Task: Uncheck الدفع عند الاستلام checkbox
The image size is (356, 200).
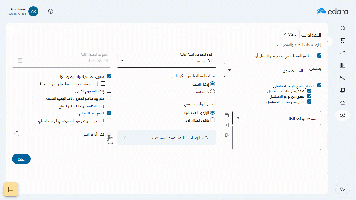Action: coord(109,113)
